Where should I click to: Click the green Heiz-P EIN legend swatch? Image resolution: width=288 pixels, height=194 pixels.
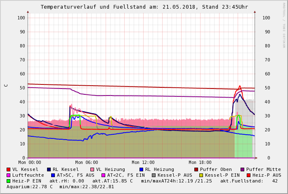pos(9,181)
